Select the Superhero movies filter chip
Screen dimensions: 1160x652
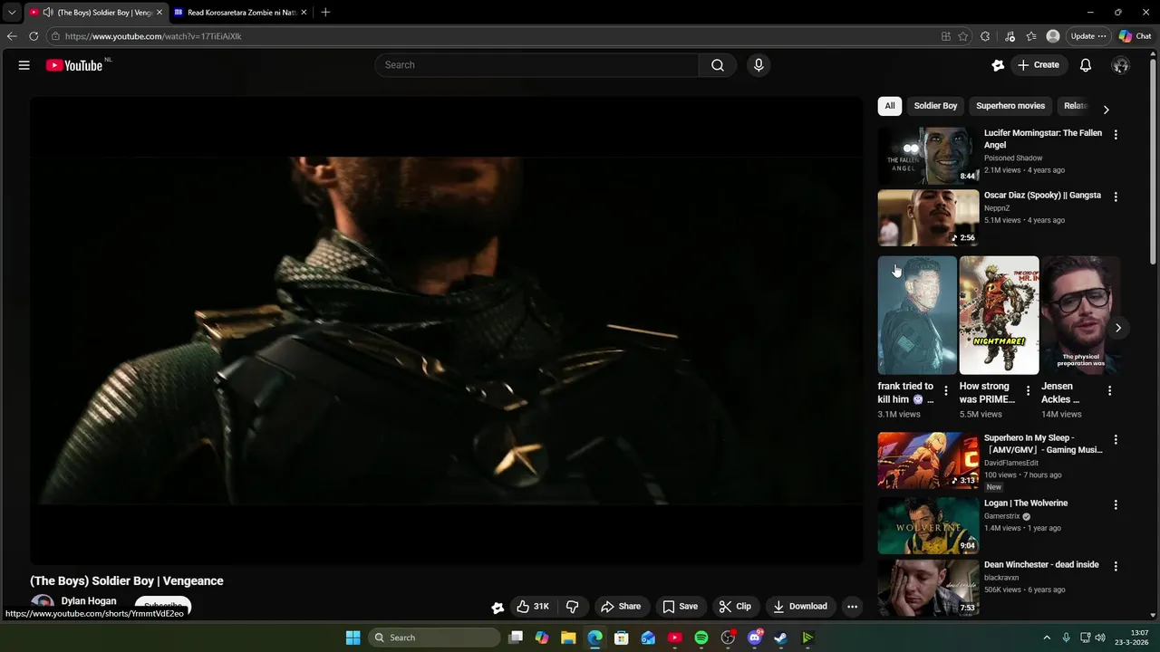1010,106
